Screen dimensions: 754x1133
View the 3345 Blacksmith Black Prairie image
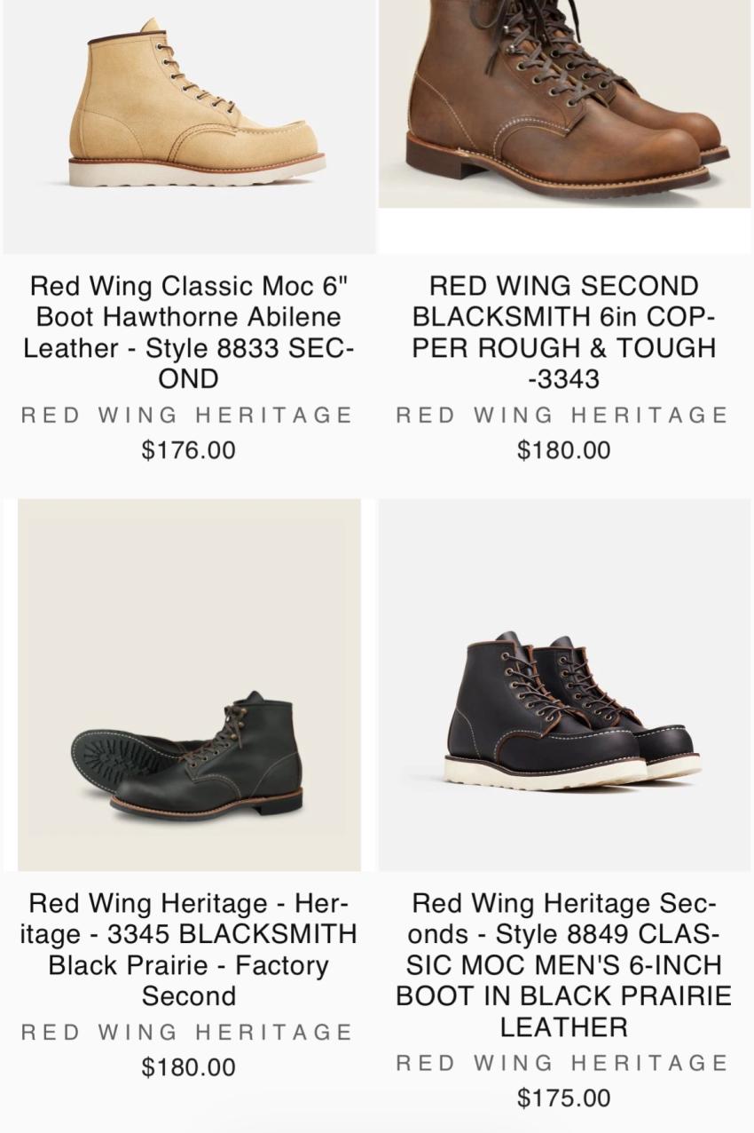point(189,684)
